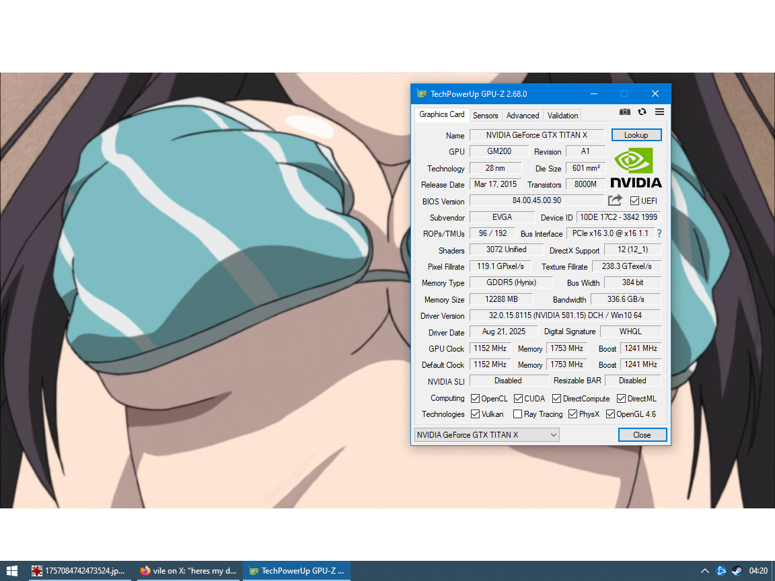Click the Subvendor field EVGA

(x=502, y=217)
